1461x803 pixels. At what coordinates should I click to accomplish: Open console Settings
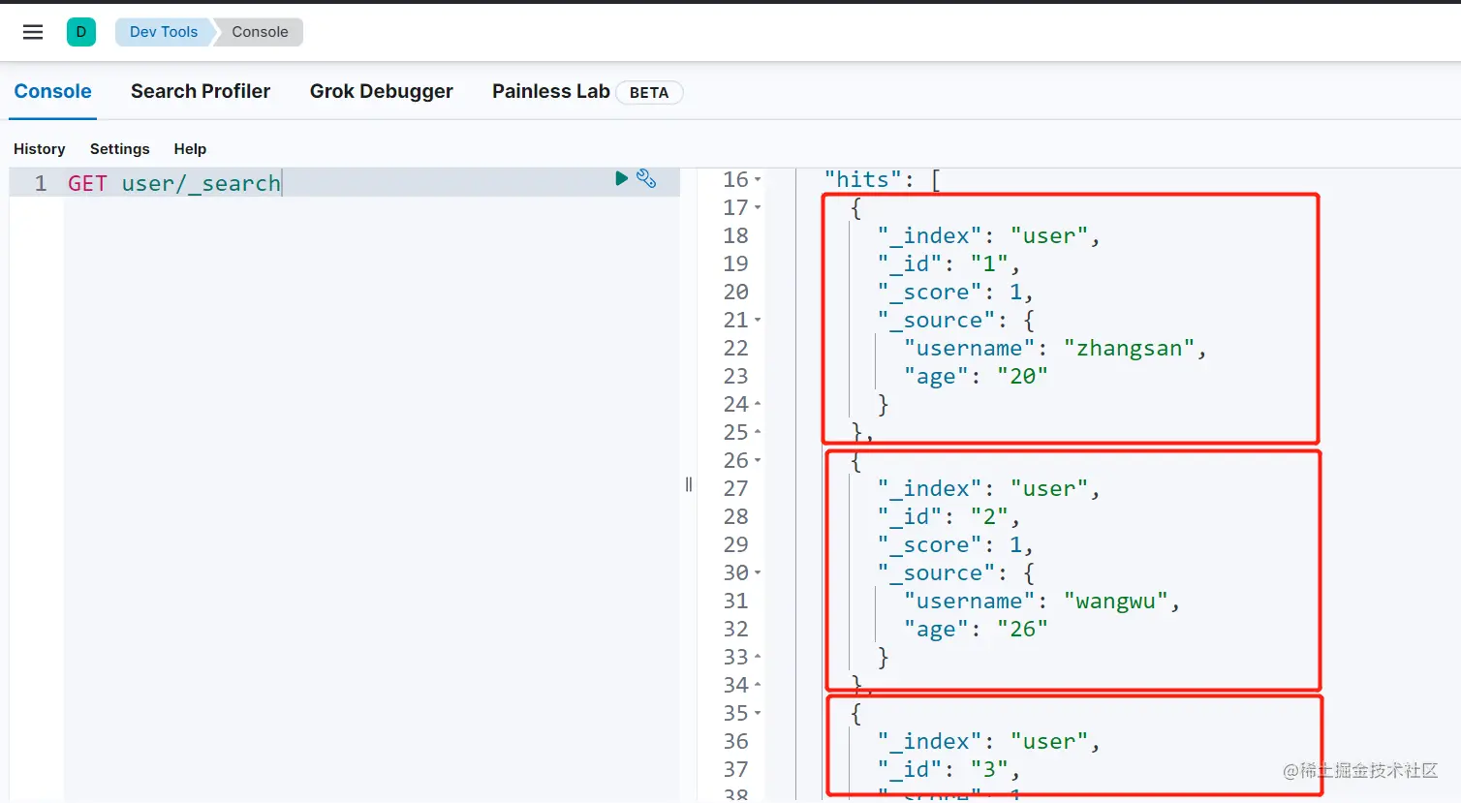click(x=120, y=149)
